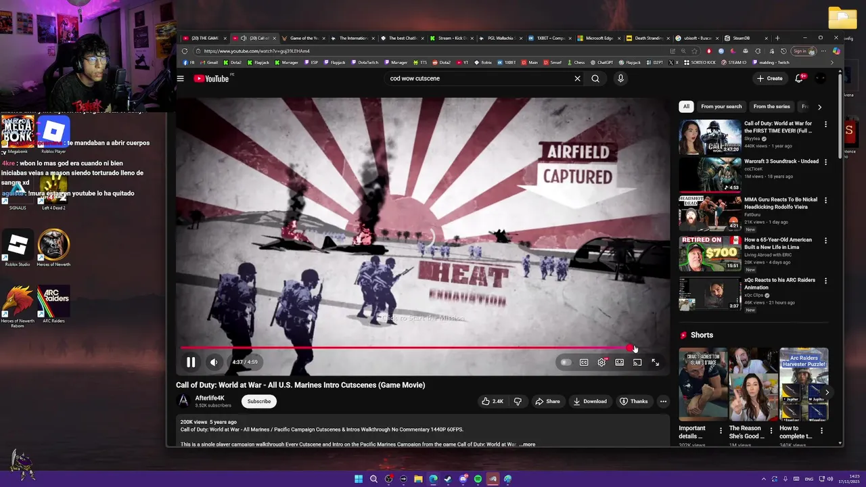The height and width of the screenshot is (487, 866).
Task: Open options for the MMA Guru Reacts video
Action: tap(825, 200)
